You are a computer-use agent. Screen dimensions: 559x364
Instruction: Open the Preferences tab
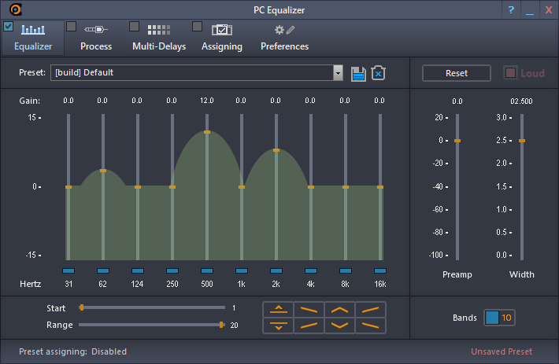pyautogui.click(x=284, y=38)
